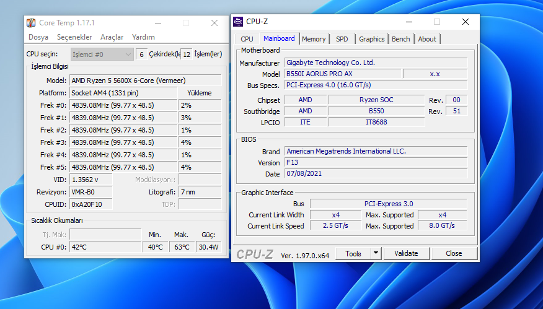This screenshot has width=543, height=309.
Task: Click the Max. Supported speed 8.0 GT/s
Action: tap(442, 225)
